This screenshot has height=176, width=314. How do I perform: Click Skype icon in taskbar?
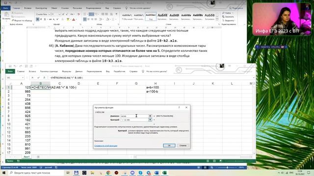[140, 173]
